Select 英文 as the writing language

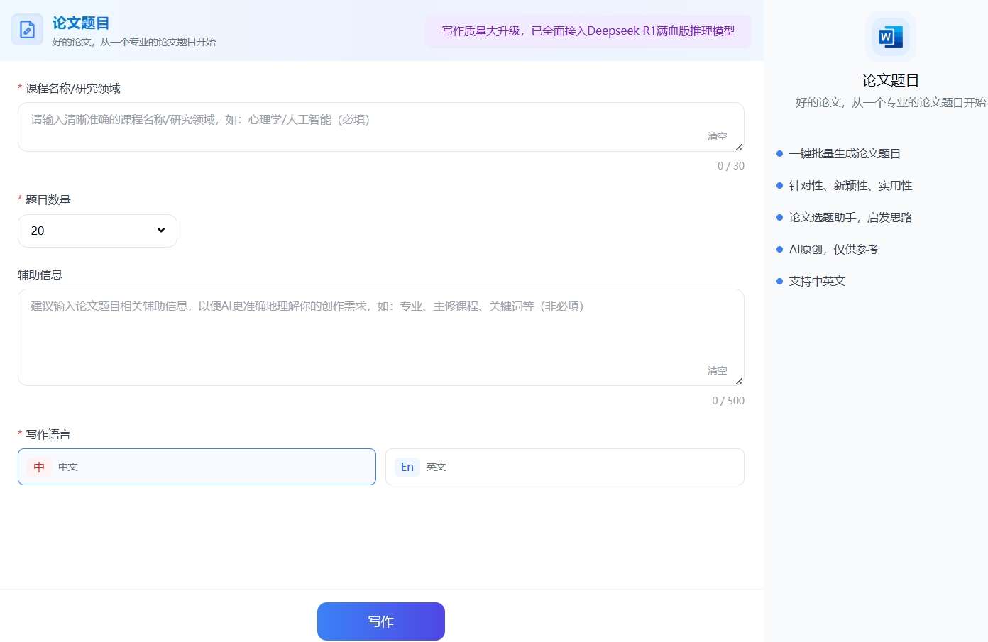565,467
